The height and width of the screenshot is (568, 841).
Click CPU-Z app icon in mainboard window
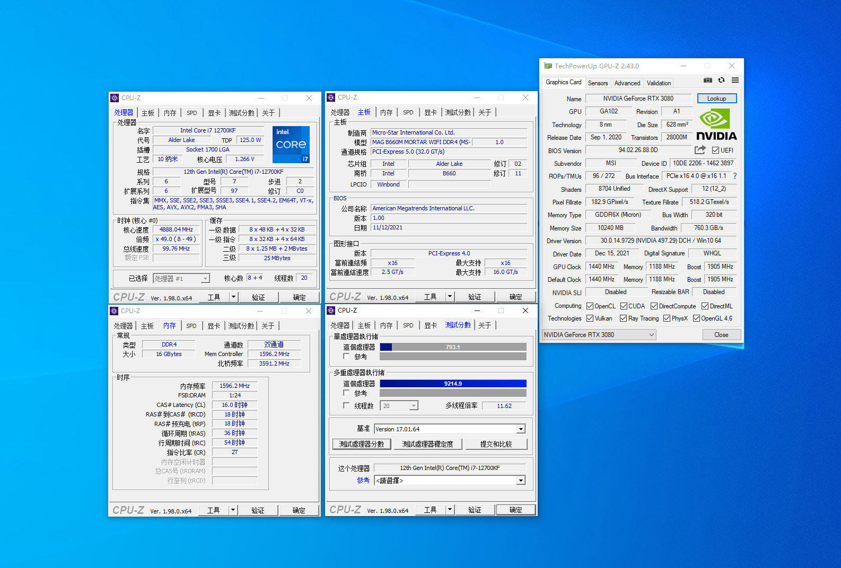coord(331,97)
